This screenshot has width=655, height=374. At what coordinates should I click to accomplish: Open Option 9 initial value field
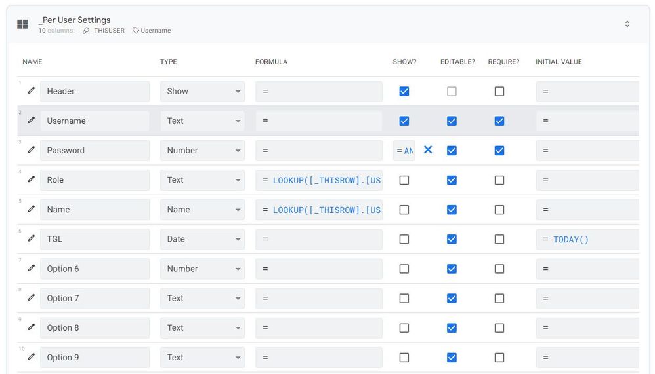(587, 358)
